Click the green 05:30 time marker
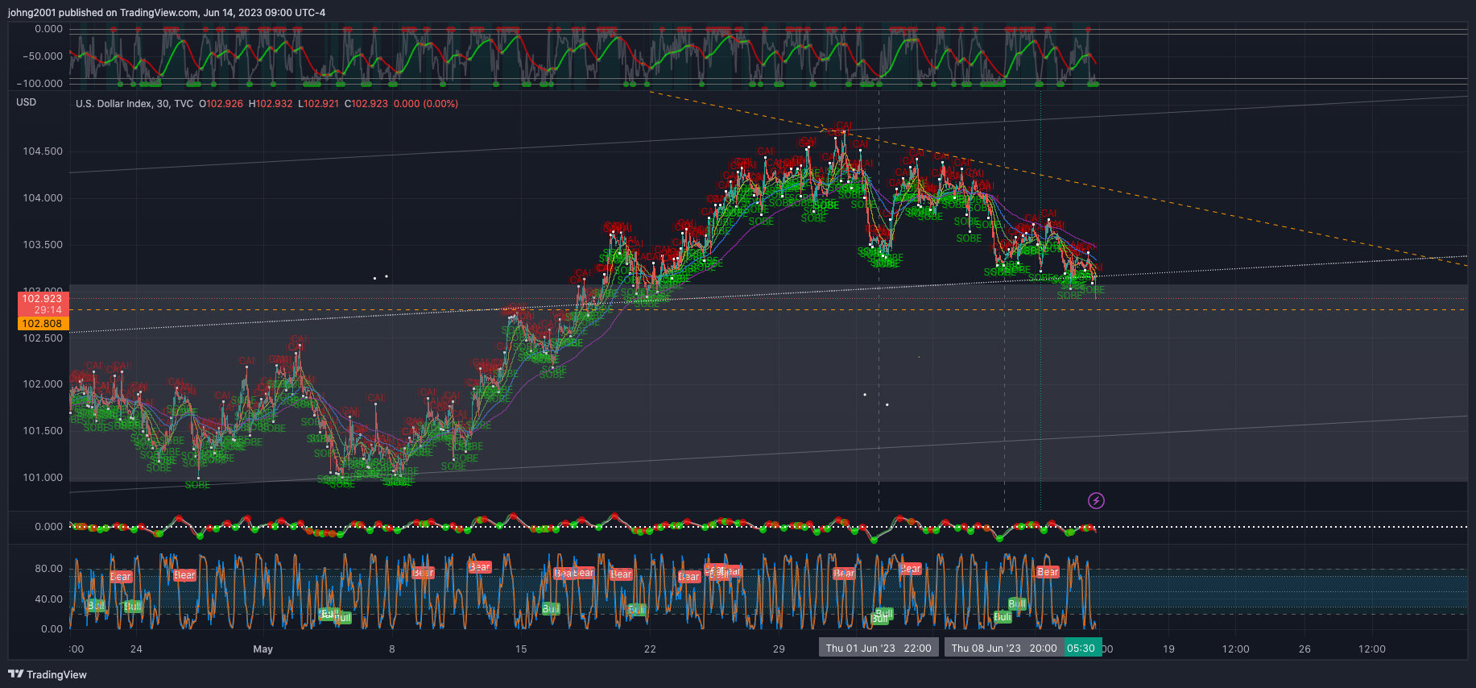The width and height of the screenshot is (1476, 688). (x=1081, y=648)
